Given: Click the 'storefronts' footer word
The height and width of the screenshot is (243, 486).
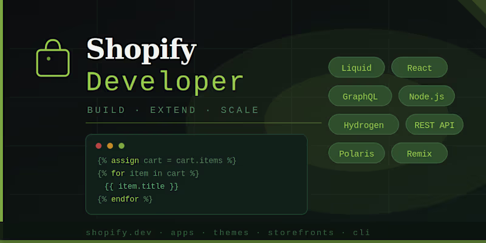Looking at the screenshot, I should click(301, 233).
